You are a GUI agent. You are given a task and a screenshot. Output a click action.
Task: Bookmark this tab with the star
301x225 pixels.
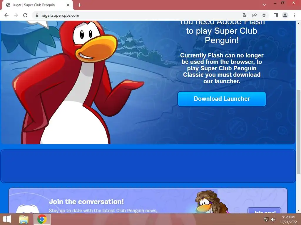coord(264,15)
